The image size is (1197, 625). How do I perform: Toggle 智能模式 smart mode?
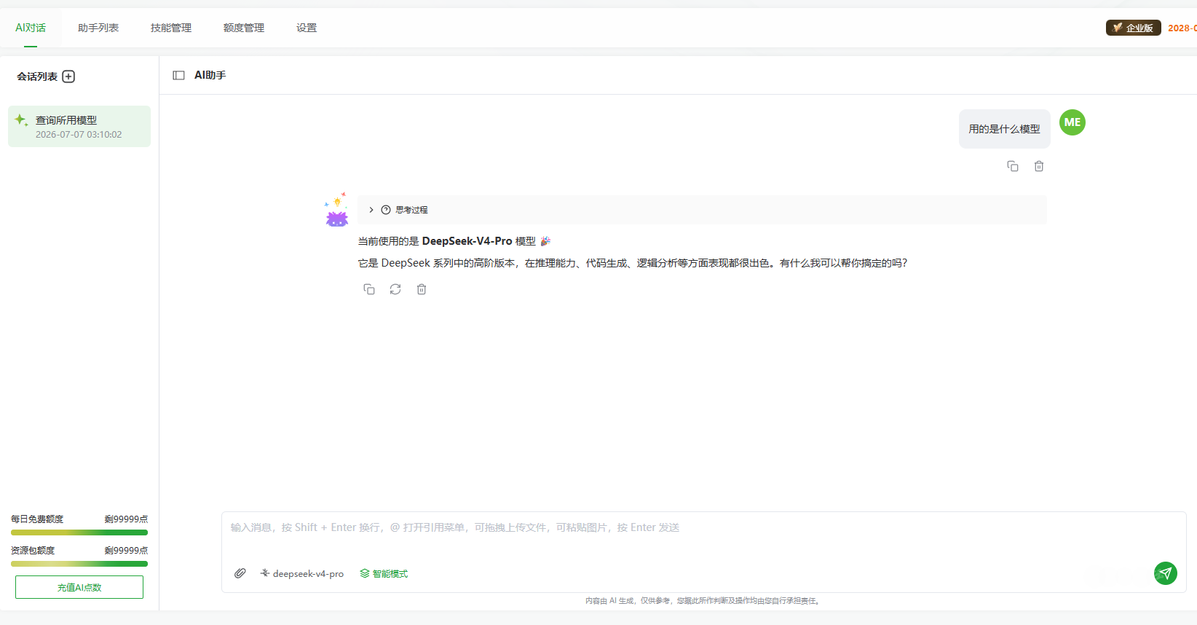(x=384, y=574)
